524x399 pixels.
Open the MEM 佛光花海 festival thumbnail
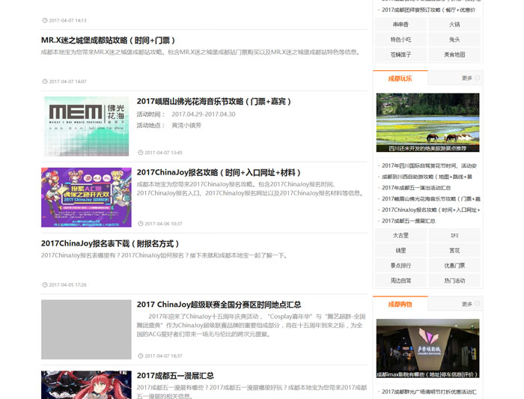click(x=88, y=126)
